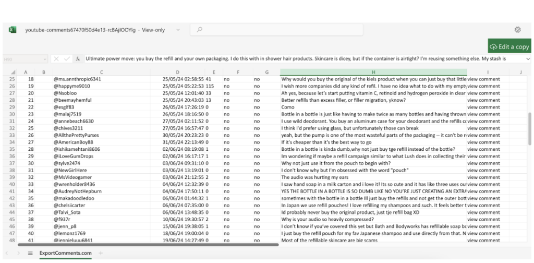Screen dimensions: 534x263
Task: Select comment Better refills than excess filler
Action: [373, 100]
